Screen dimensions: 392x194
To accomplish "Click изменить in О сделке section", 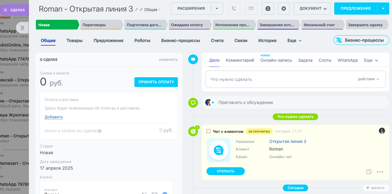I will point(168,60).
